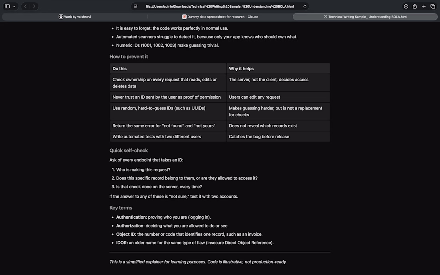Screen dimensions: 440x275
Task: Click the 'Authorization:' term definition
Action: pyautogui.click(x=172, y=226)
